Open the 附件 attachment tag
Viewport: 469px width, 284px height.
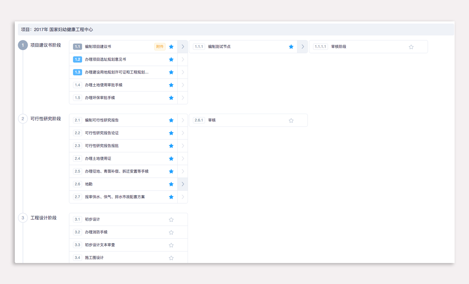160,47
